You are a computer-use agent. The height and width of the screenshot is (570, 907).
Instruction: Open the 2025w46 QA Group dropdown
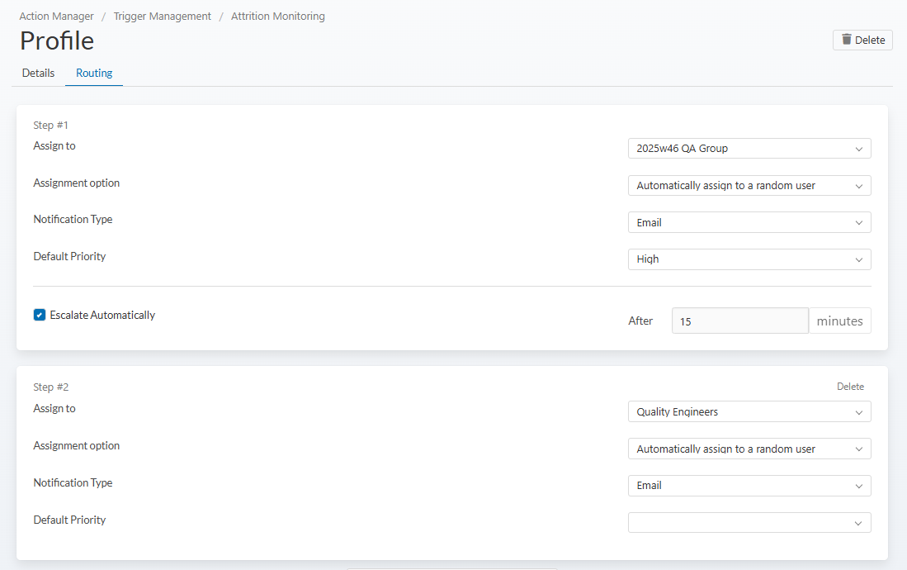click(749, 149)
